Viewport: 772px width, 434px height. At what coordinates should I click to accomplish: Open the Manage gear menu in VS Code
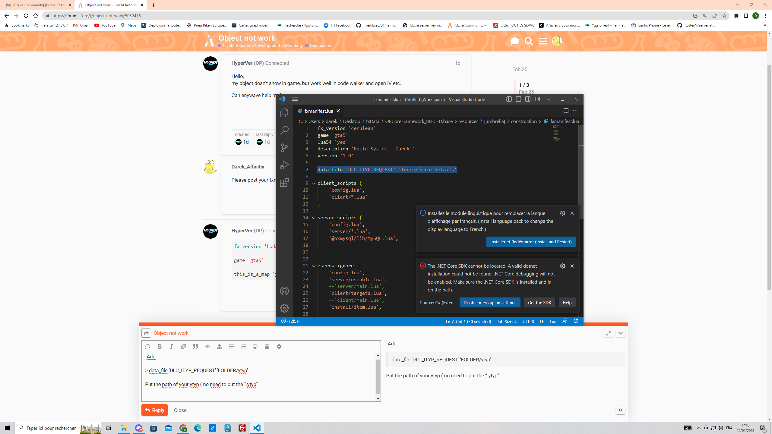point(284,308)
